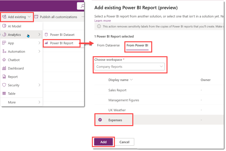Image resolution: width=226 pixels, height=151 pixels.
Task: Click the purple Add button
Action: (x=103, y=142)
